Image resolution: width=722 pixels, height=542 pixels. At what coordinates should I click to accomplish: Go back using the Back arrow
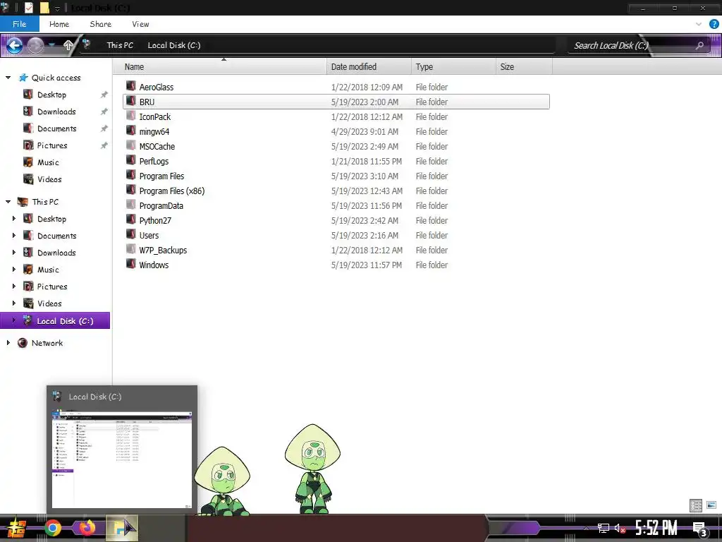(14, 45)
